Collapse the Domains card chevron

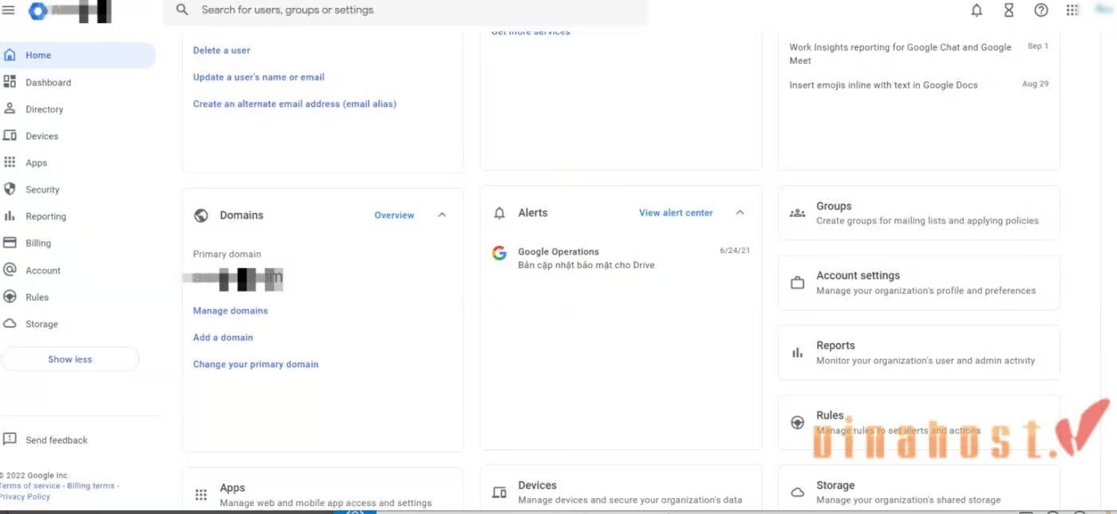(442, 215)
